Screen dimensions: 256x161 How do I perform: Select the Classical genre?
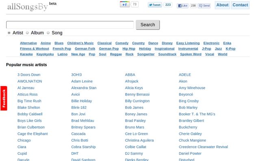point(104,43)
